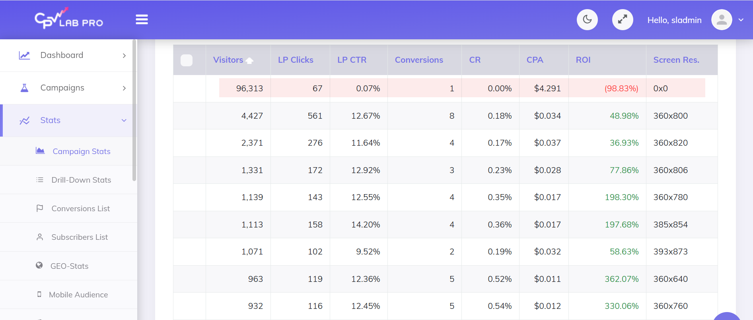Click the 198.30% ROI value
Screen dimensions: 753x320
click(x=622, y=197)
